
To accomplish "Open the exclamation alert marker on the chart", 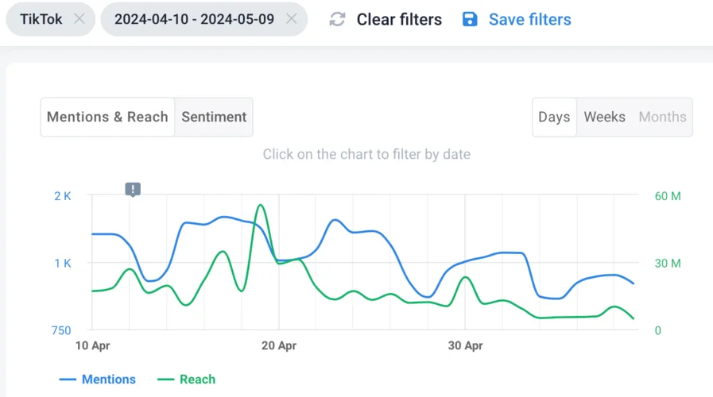I will (x=133, y=189).
